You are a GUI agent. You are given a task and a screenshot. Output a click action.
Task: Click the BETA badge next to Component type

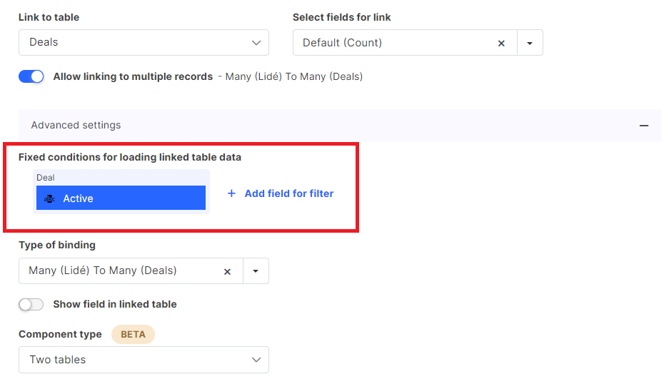(133, 334)
